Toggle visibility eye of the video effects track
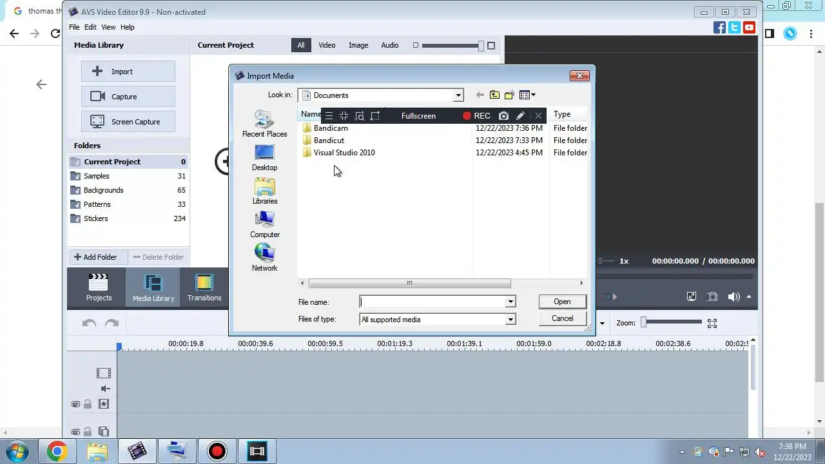The height and width of the screenshot is (464, 825). pyautogui.click(x=75, y=405)
